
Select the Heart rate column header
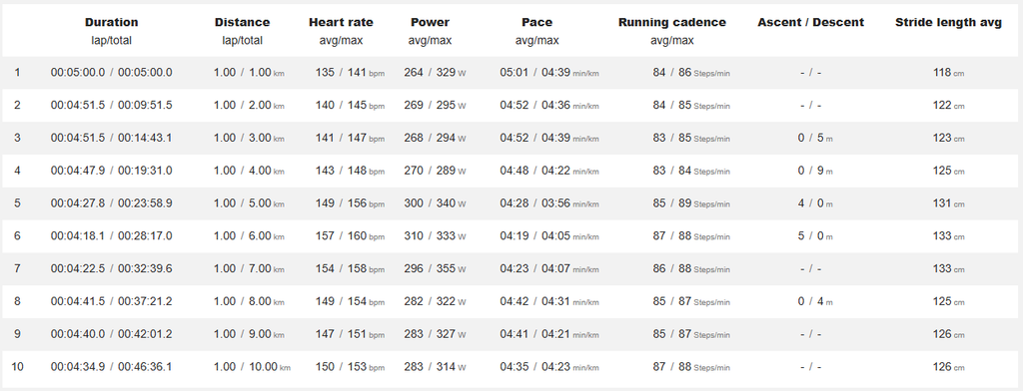(x=342, y=22)
